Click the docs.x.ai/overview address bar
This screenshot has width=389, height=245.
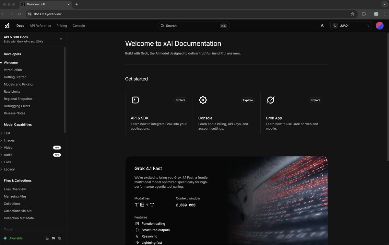pyautogui.click(x=192, y=14)
